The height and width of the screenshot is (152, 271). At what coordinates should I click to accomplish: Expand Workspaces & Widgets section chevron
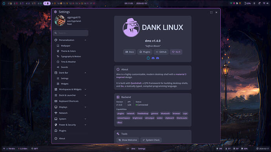[x=85, y=90]
